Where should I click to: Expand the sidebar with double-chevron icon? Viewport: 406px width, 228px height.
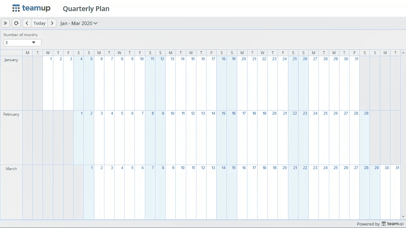coord(5,23)
